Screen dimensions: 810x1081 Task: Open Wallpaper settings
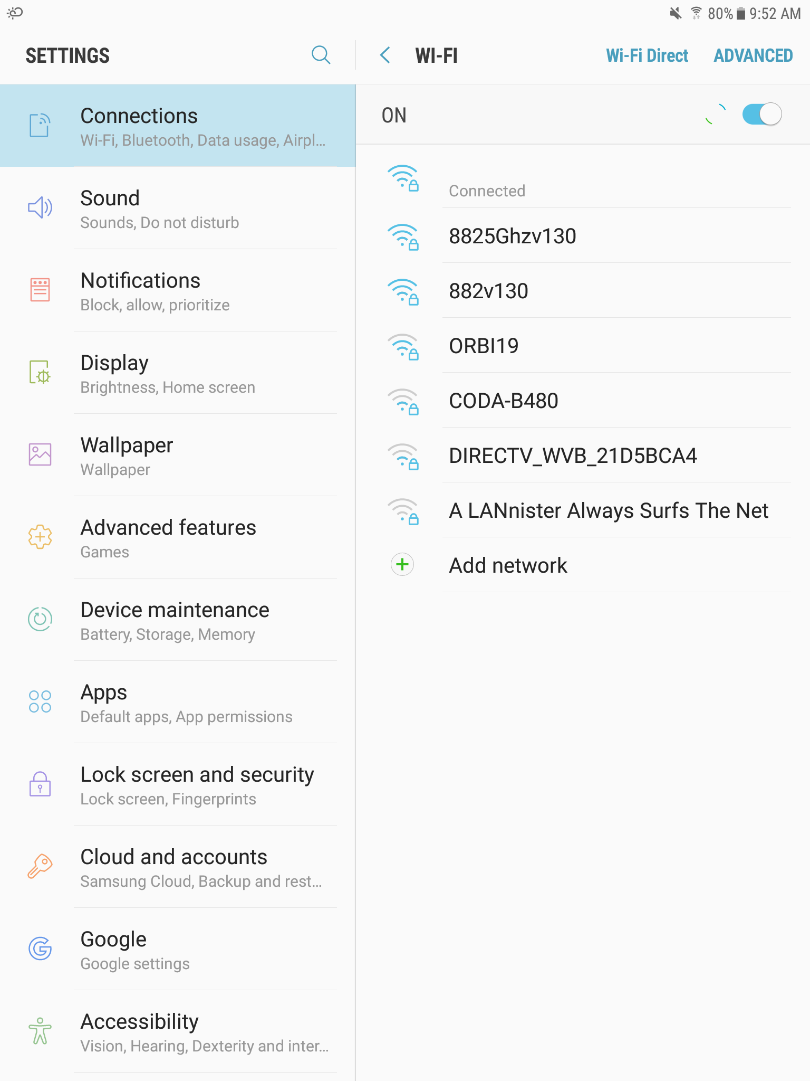(178, 455)
